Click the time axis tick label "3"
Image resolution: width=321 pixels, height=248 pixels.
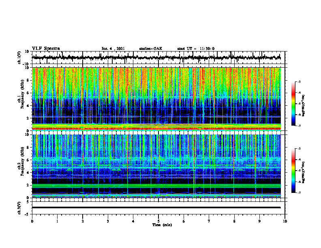(x=108, y=221)
